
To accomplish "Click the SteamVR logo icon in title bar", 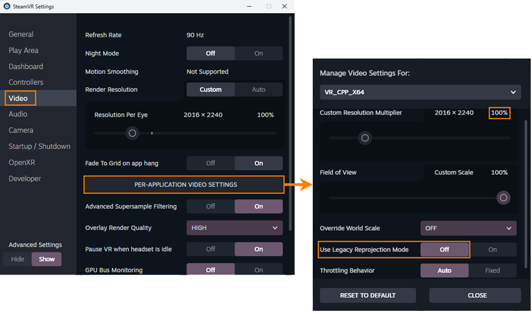I will click(x=6, y=6).
